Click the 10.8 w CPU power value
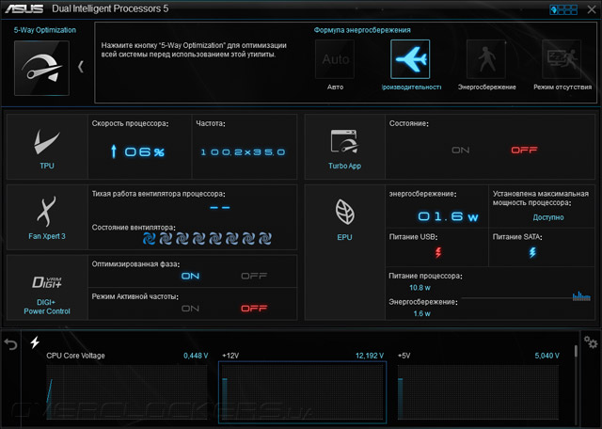Viewport: 602px width, 429px height. [420, 288]
